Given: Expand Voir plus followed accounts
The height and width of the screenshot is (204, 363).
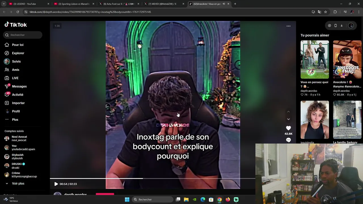Looking at the screenshot, I should point(15,184).
